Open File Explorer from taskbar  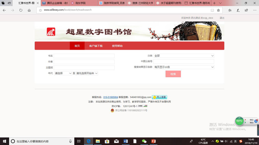pos(98,141)
